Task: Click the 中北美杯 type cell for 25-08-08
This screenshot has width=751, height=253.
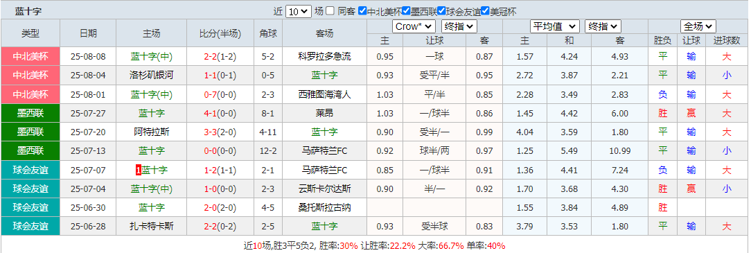Action: click(x=30, y=57)
